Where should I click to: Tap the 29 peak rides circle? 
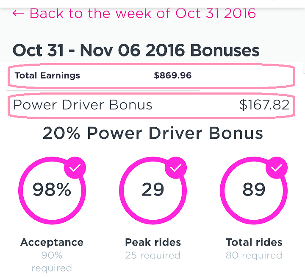[x=152, y=190]
